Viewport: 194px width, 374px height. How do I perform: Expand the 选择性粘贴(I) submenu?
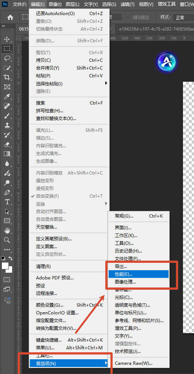tap(69, 84)
